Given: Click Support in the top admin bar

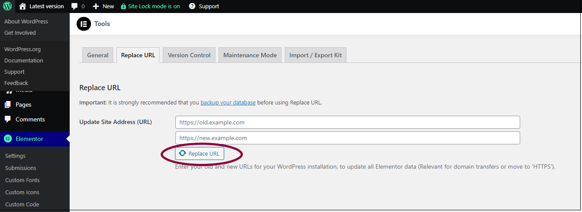Looking at the screenshot, I should pos(209,7).
